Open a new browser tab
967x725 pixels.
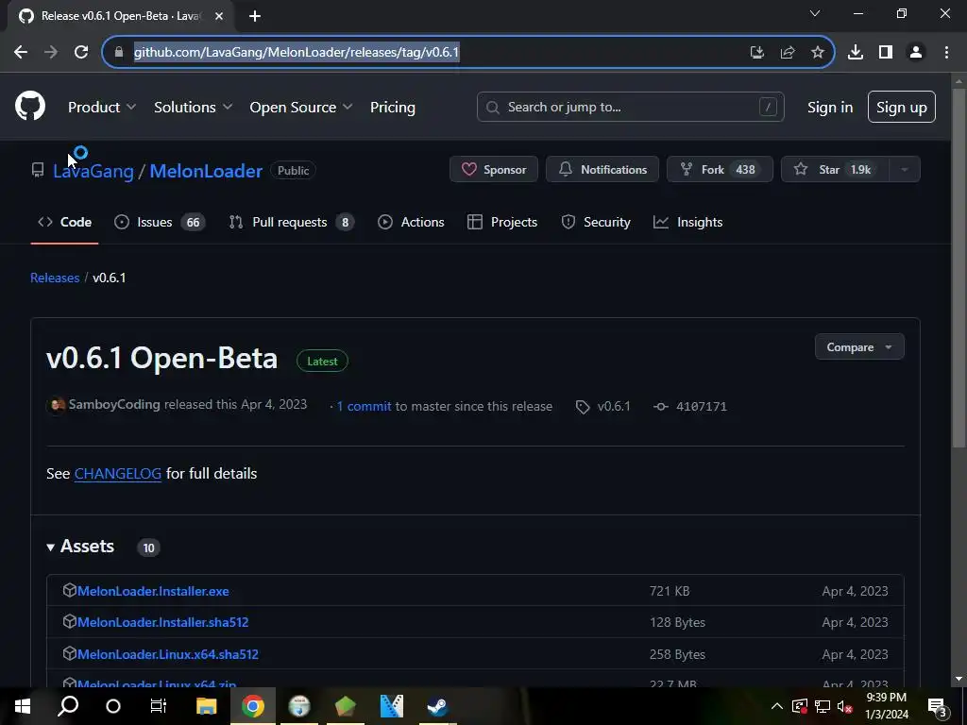(x=255, y=16)
